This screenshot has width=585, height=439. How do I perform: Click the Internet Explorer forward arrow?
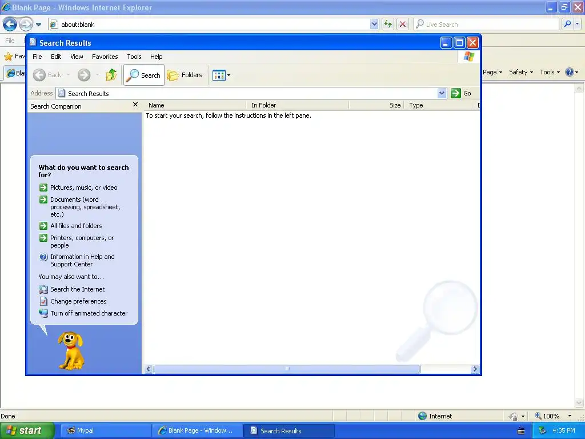tap(26, 24)
